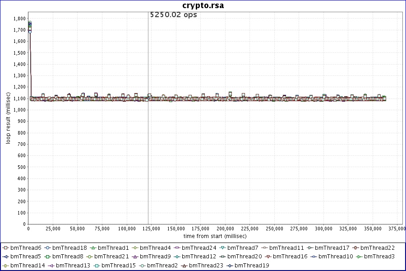Click the crypto.rsa chart title
This screenshot has height=271, width=406.
pyautogui.click(x=203, y=5)
